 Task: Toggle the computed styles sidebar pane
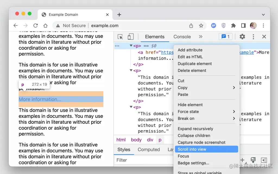pyautogui.click(x=264, y=160)
